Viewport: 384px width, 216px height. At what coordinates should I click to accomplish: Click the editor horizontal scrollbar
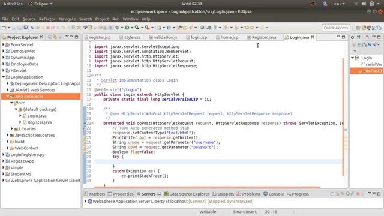(x=208, y=187)
